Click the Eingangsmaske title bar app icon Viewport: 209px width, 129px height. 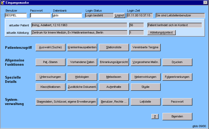tap(3, 2)
